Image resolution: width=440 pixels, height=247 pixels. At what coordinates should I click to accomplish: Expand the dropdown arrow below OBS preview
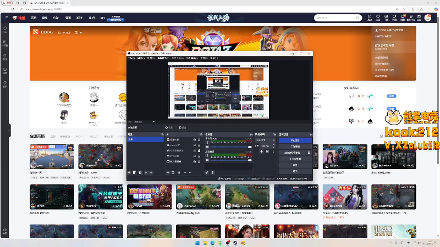[153, 122]
